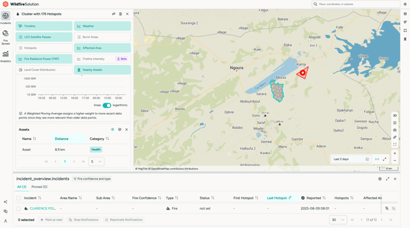Click the place search input field
410x228 pixels.
pyautogui.click(x=356, y=4)
